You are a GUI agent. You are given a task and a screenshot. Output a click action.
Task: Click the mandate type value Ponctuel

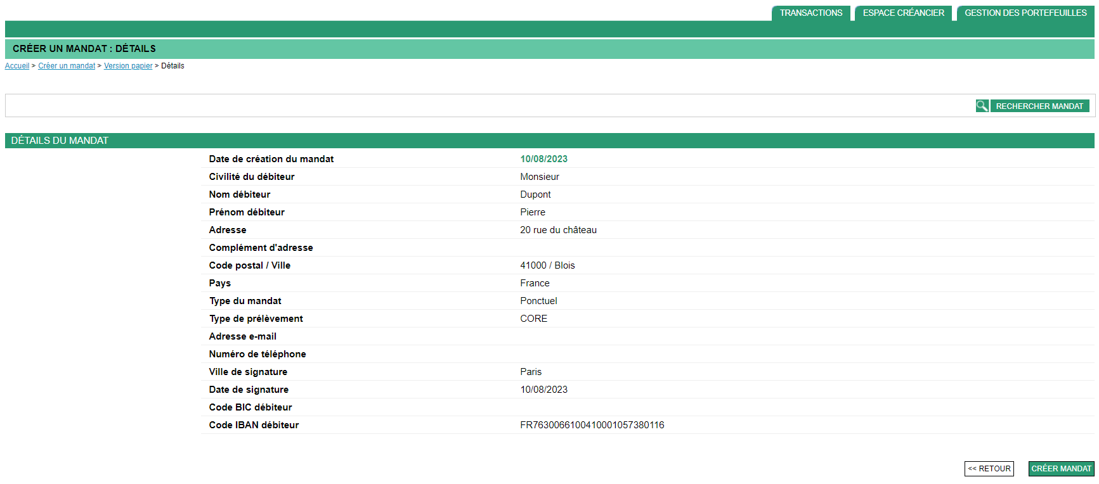point(538,301)
